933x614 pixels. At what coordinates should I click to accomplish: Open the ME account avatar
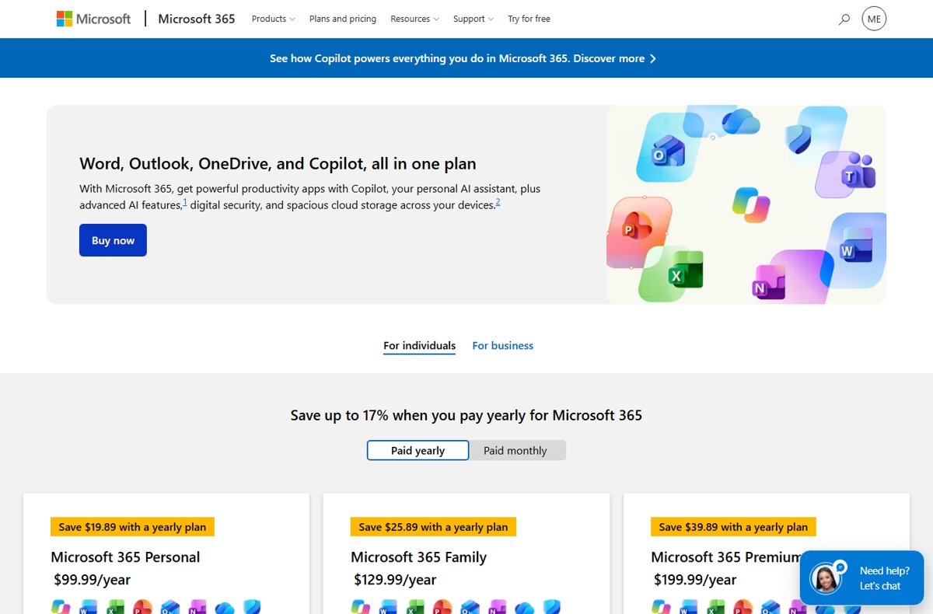tap(874, 19)
